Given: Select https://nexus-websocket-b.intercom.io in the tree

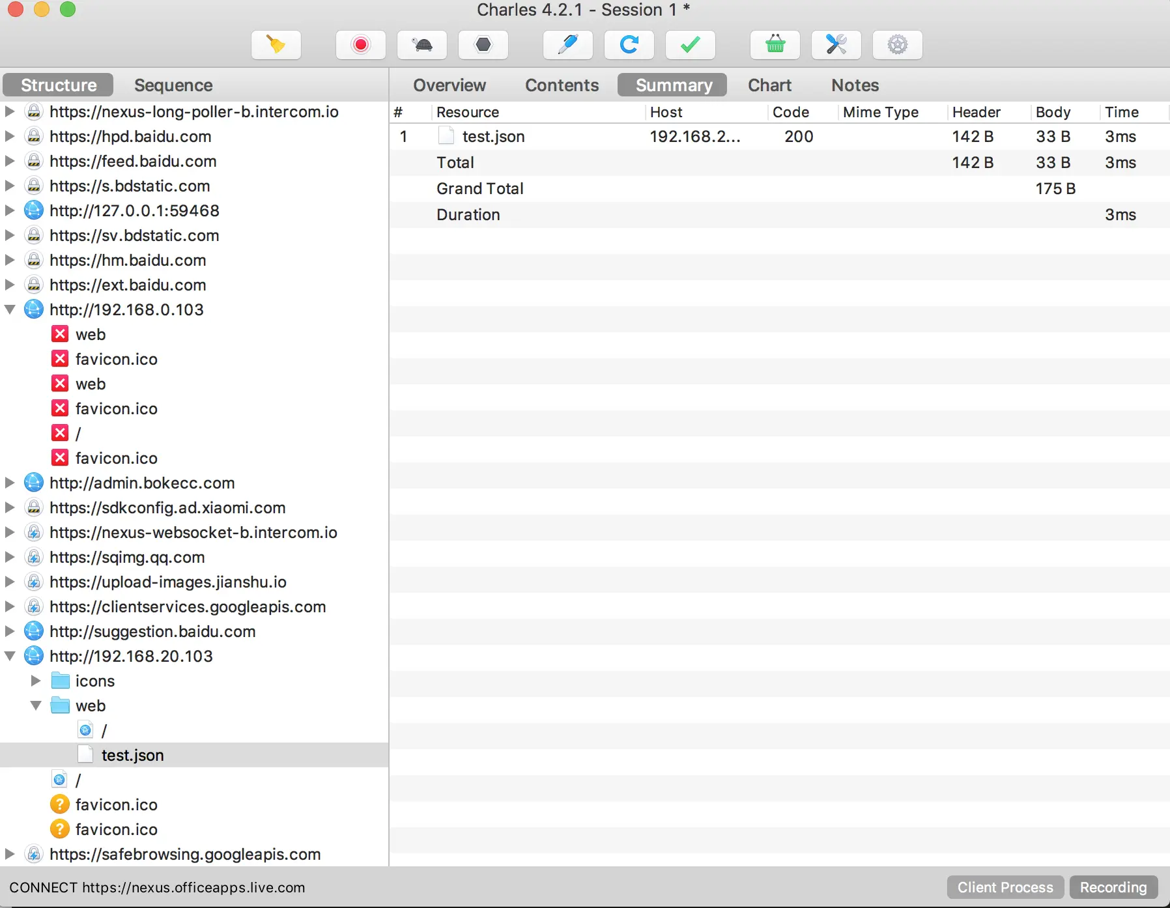Looking at the screenshot, I should click(x=193, y=532).
